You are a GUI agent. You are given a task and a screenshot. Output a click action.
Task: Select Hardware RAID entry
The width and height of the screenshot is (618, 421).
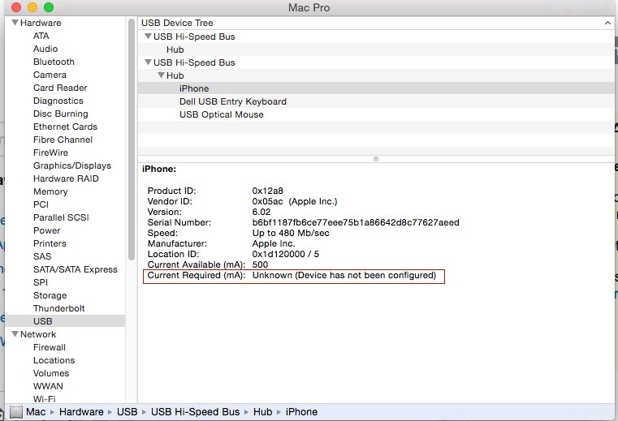66,178
